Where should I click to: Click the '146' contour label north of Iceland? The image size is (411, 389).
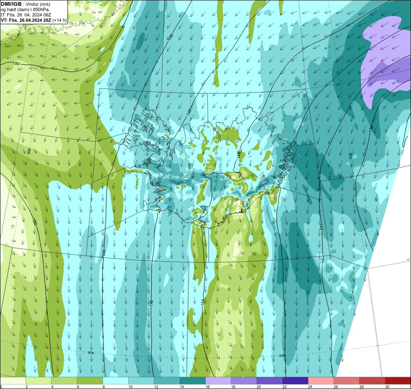click(x=189, y=112)
